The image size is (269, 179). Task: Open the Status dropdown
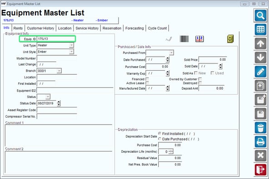pos(48,97)
